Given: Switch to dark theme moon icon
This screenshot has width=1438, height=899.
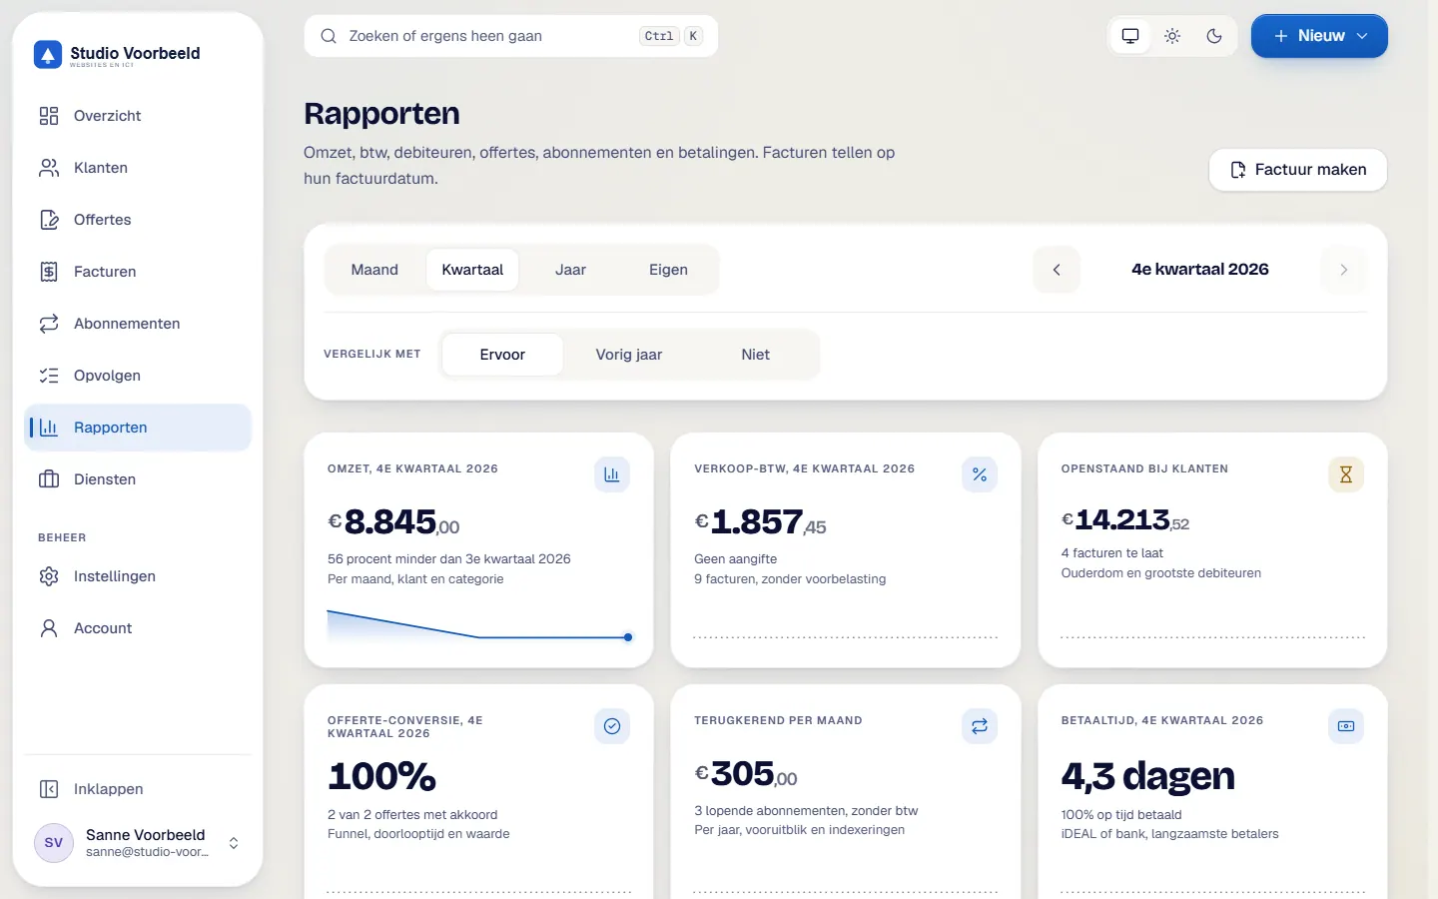Looking at the screenshot, I should [x=1214, y=36].
